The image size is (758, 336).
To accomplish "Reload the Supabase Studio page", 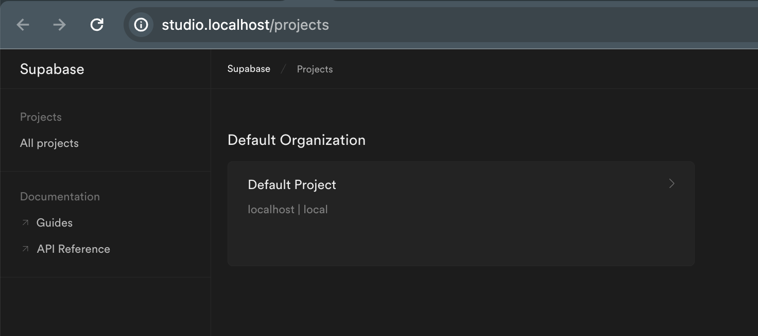I will click(x=97, y=25).
